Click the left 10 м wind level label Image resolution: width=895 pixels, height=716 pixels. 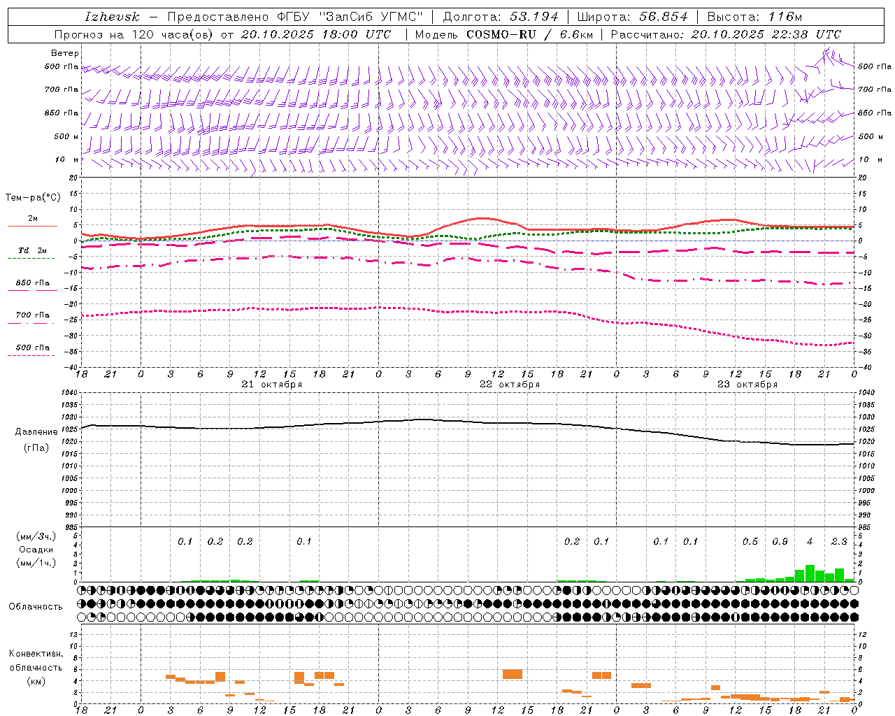67,159
